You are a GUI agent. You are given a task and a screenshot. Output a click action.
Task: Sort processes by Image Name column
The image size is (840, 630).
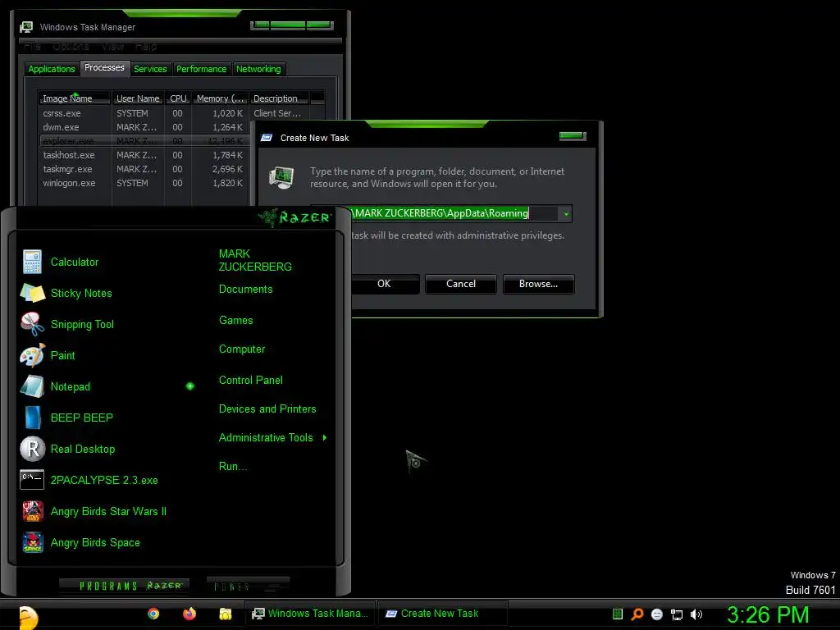point(74,98)
